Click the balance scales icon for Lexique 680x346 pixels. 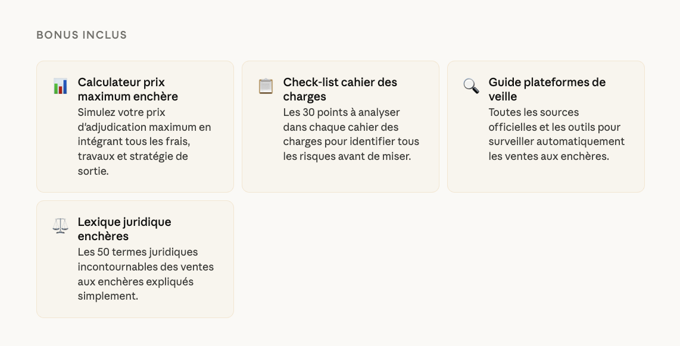tap(60, 226)
